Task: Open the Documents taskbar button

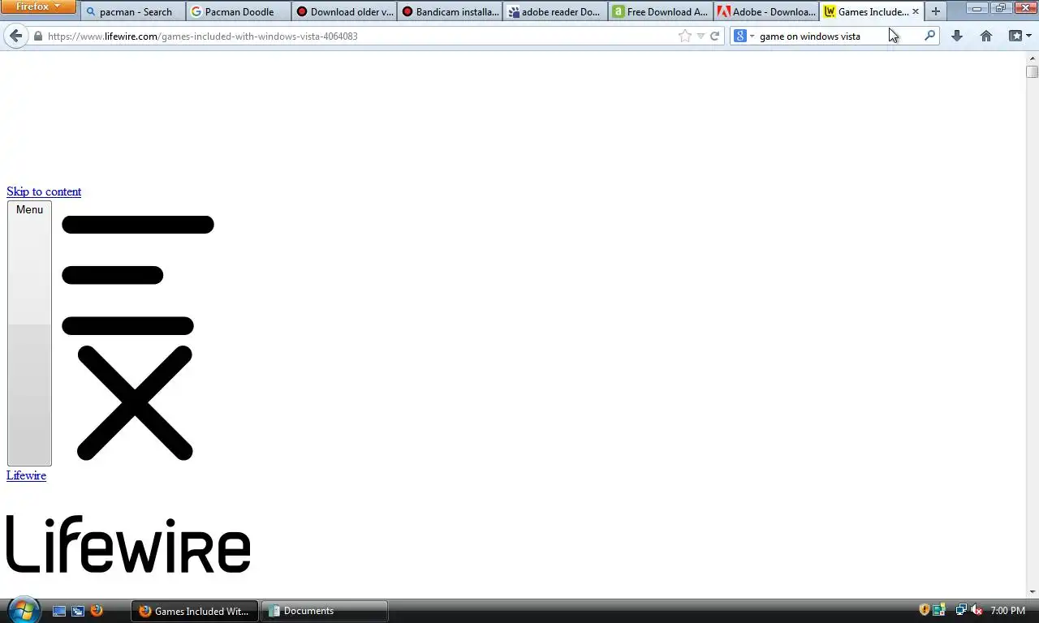Action: point(325,611)
